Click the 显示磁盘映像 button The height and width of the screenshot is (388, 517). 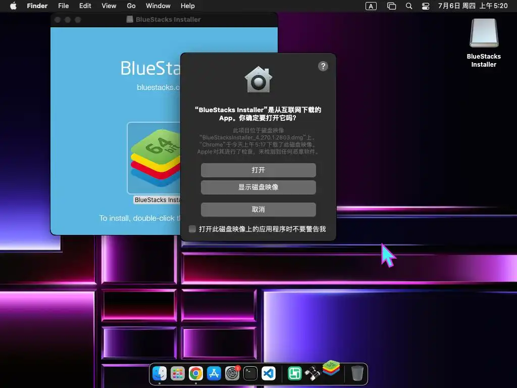pyautogui.click(x=258, y=187)
